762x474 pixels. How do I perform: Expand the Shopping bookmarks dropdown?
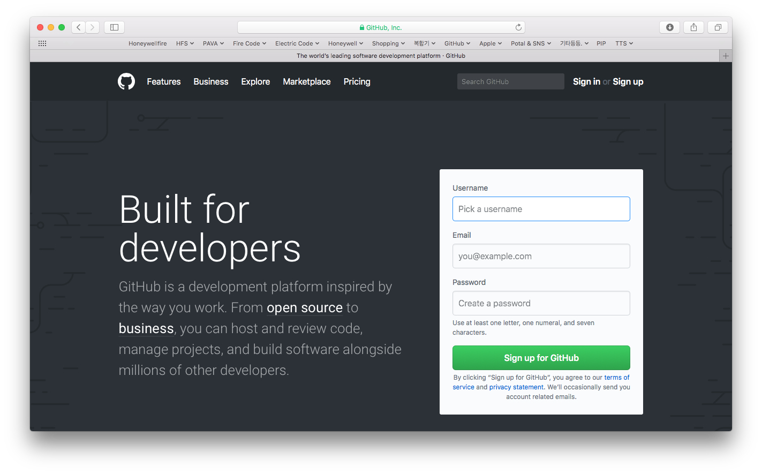388,43
